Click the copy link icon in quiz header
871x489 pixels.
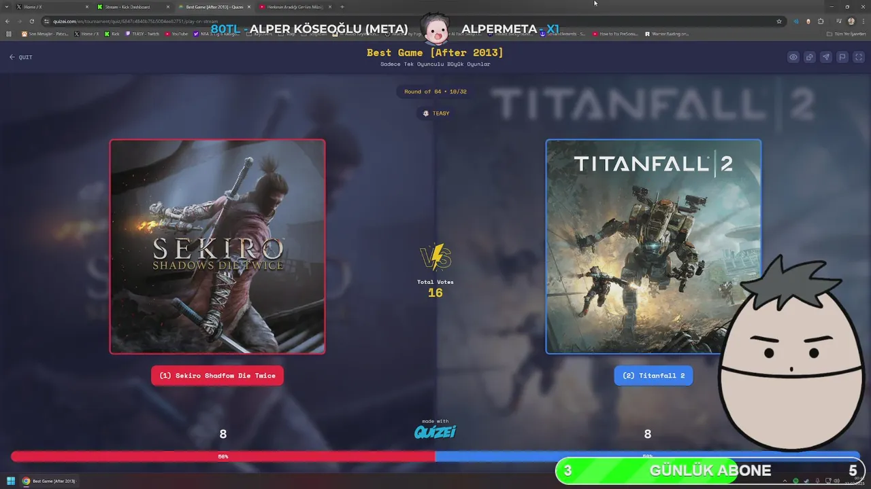pyautogui.click(x=810, y=57)
